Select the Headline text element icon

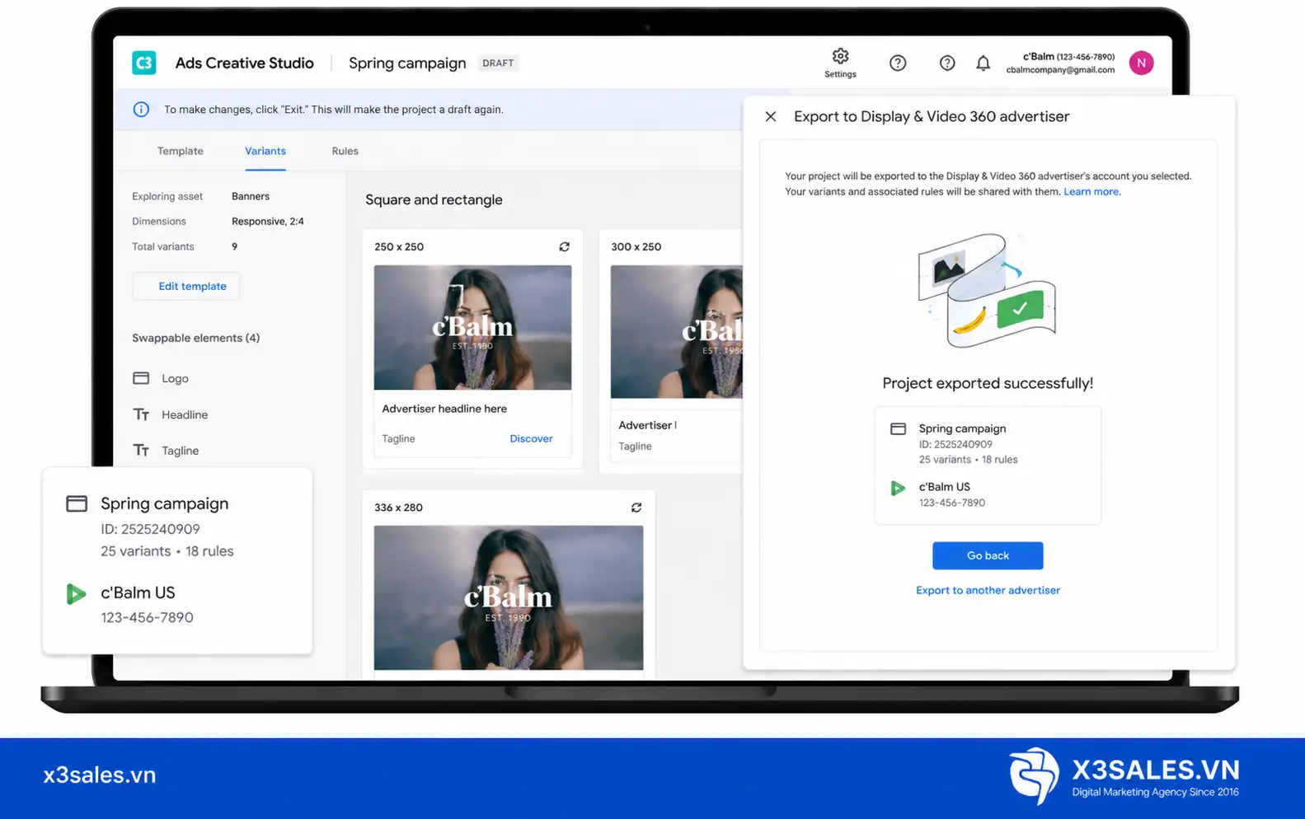(141, 414)
